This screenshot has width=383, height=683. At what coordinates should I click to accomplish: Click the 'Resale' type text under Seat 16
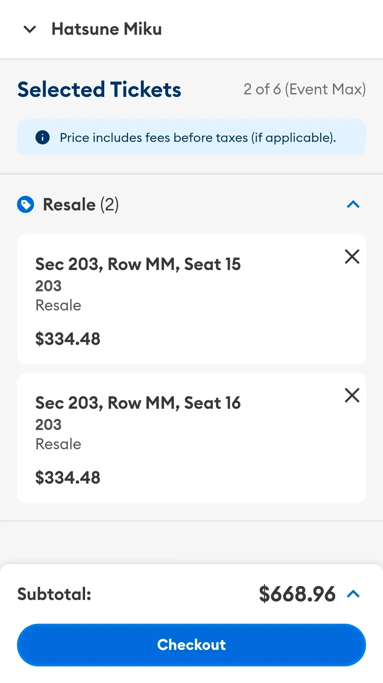pyautogui.click(x=58, y=444)
